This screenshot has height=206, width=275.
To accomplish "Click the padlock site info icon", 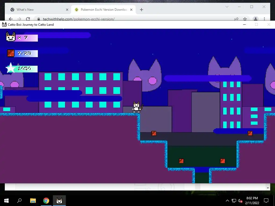I will pos(39,19).
